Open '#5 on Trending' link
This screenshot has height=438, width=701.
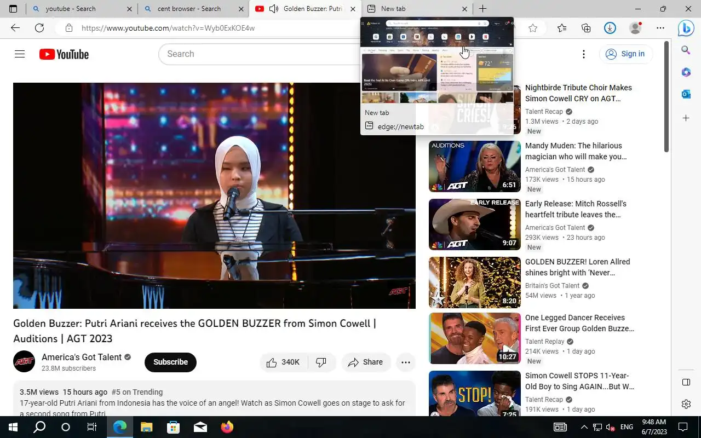[137, 392]
